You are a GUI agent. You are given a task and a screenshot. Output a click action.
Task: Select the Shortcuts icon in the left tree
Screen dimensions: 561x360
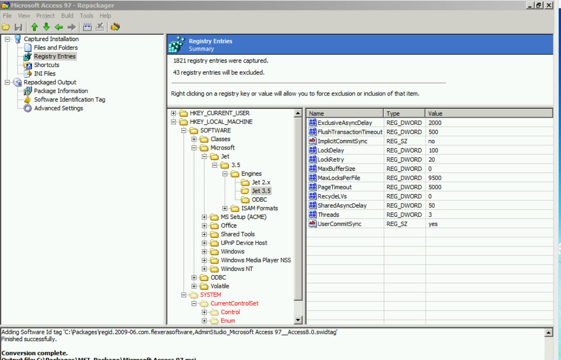point(28,65)
